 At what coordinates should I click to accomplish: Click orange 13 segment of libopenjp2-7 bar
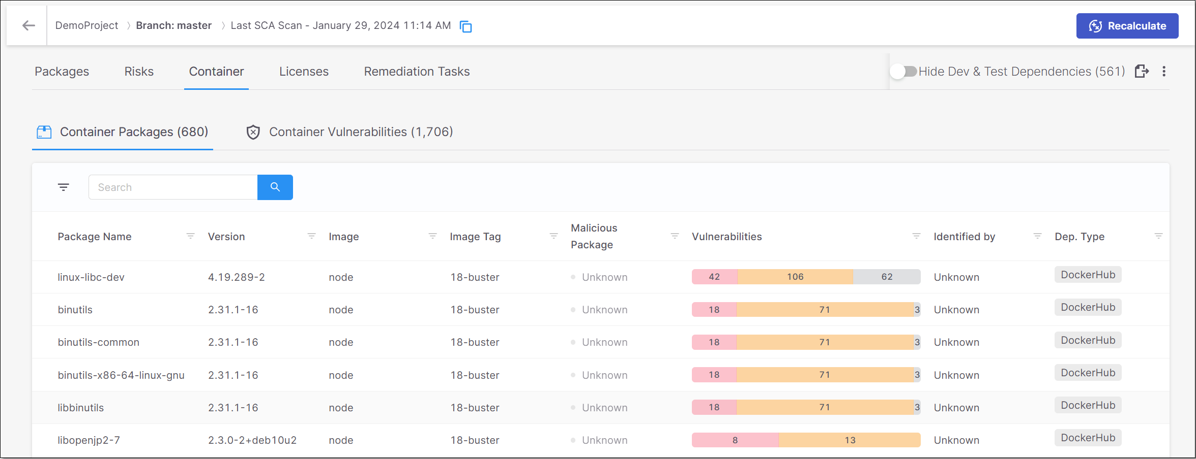click(850, 440)
